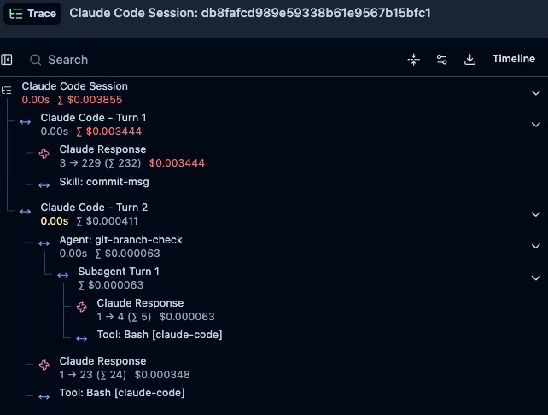This screenshot has height=415, width=548.
Task: Select the Skill: commit-msg span
Action: coord(104,182)
